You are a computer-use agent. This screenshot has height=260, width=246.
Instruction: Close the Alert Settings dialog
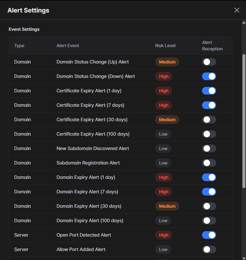[x=237, y=10]
